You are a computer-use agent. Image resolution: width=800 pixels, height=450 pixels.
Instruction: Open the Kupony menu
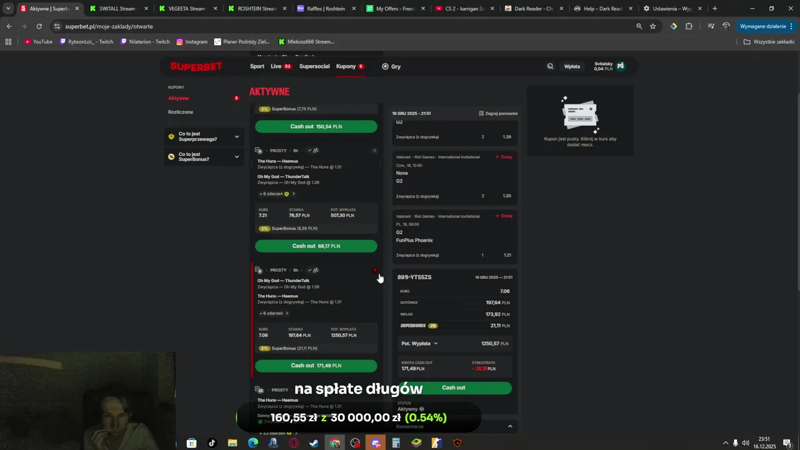pyautogui.click(x=350, y=66)
